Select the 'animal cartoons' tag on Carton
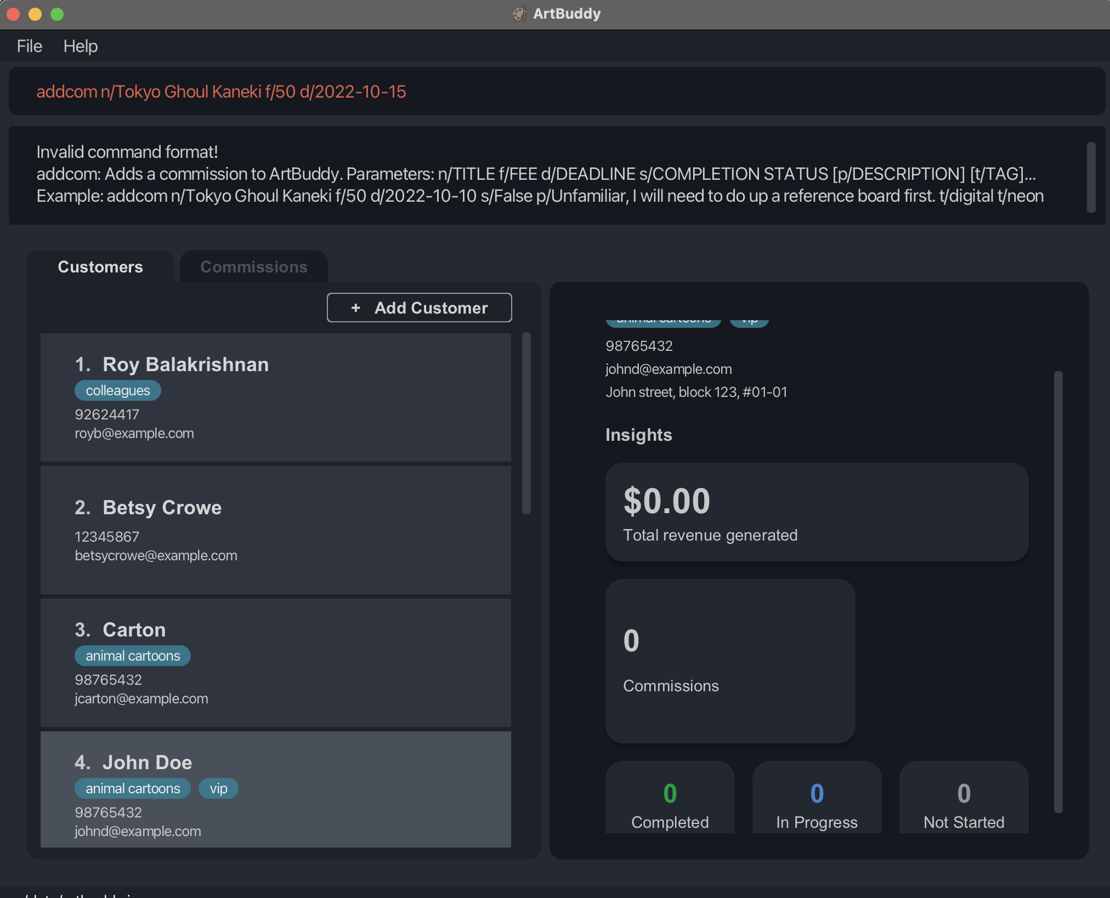Screen dimensions: 1110x898 coord(132,655)
